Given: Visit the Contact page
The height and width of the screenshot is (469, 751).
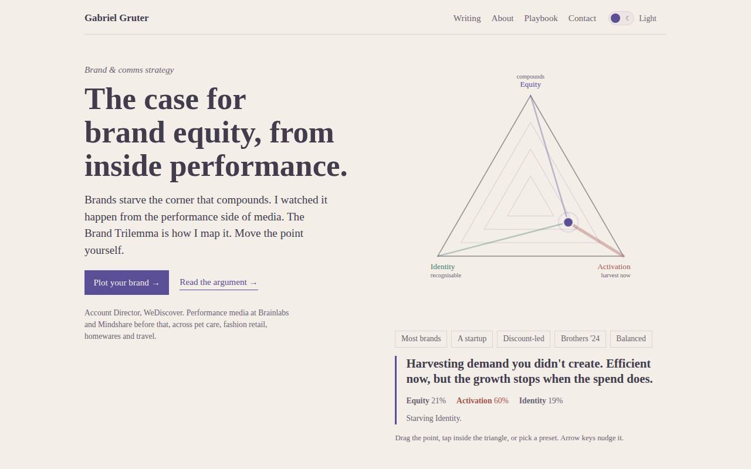Looking at the screenshot, I should [582, 18].
